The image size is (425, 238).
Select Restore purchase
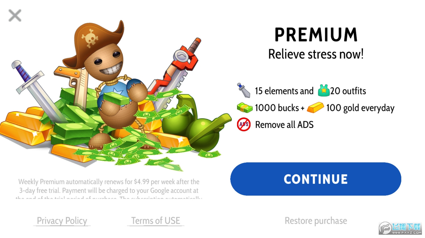click(x=316, y=221)
